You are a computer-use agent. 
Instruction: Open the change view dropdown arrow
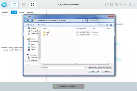click(102, 25)
